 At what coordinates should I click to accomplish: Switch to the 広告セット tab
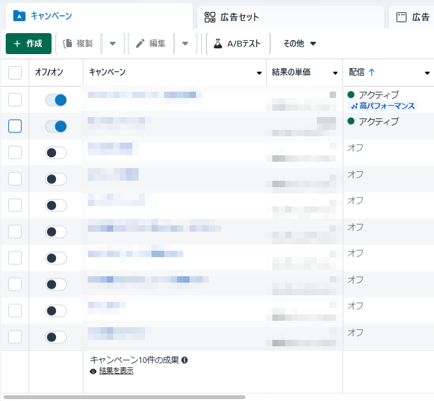(239, 17)
